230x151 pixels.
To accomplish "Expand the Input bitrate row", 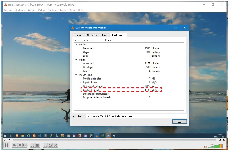I will point(80,82).
